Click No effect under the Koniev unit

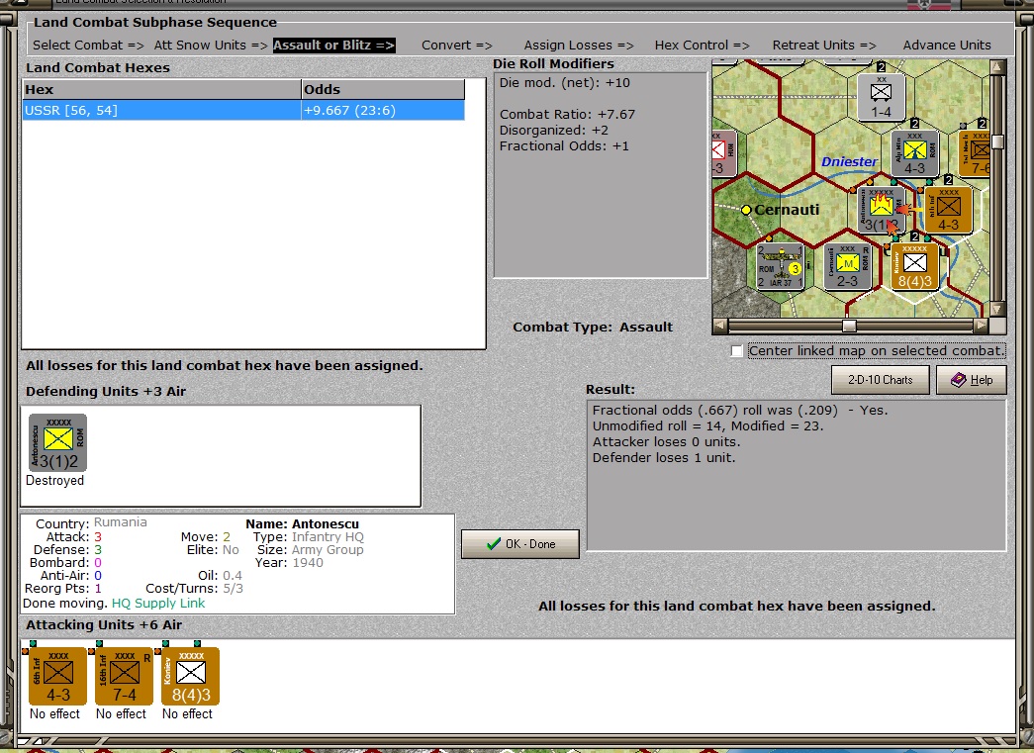(187, 714)
